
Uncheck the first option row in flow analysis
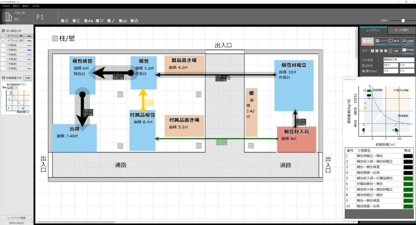click(x=3, y=36)
